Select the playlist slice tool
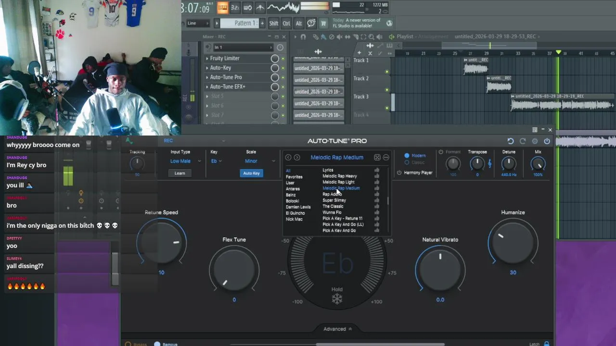Screen dimensions: 616x346 (356, 37)
